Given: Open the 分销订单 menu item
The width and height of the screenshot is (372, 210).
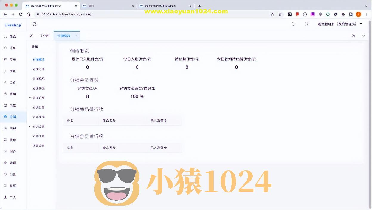Looking at the screenshot, I should pyautogui.click(x=38, y=69).
